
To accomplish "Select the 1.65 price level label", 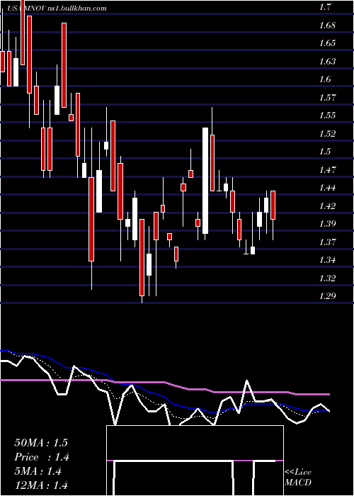I will coord(328,43).
